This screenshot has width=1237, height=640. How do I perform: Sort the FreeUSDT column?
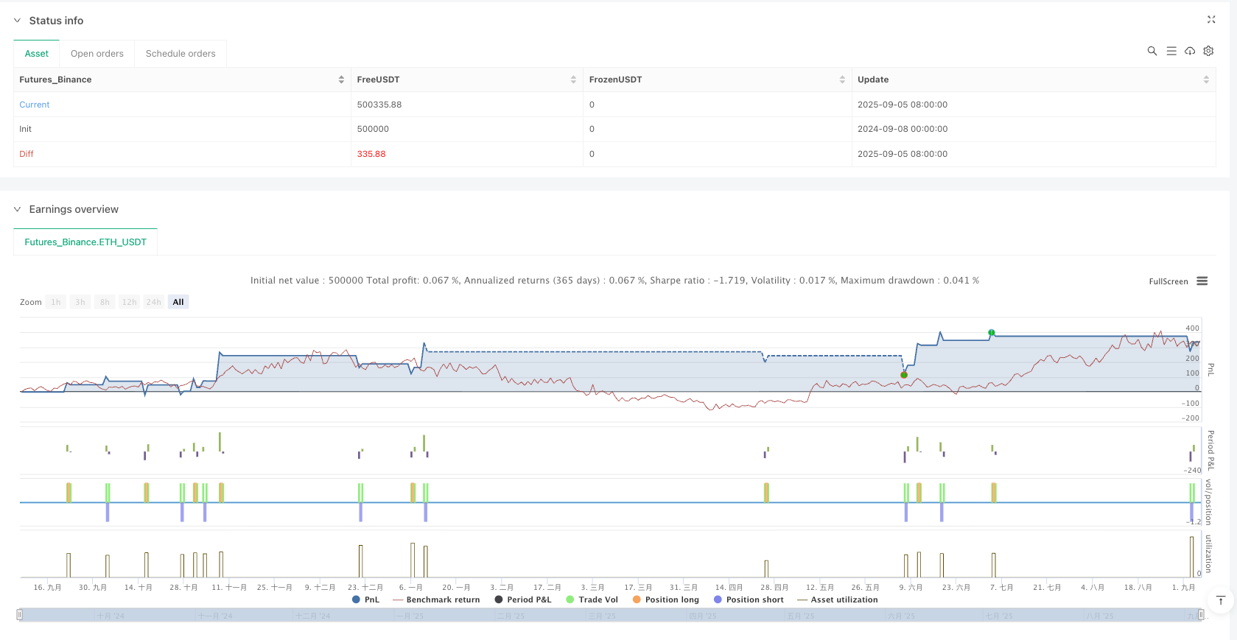(573, 80)
